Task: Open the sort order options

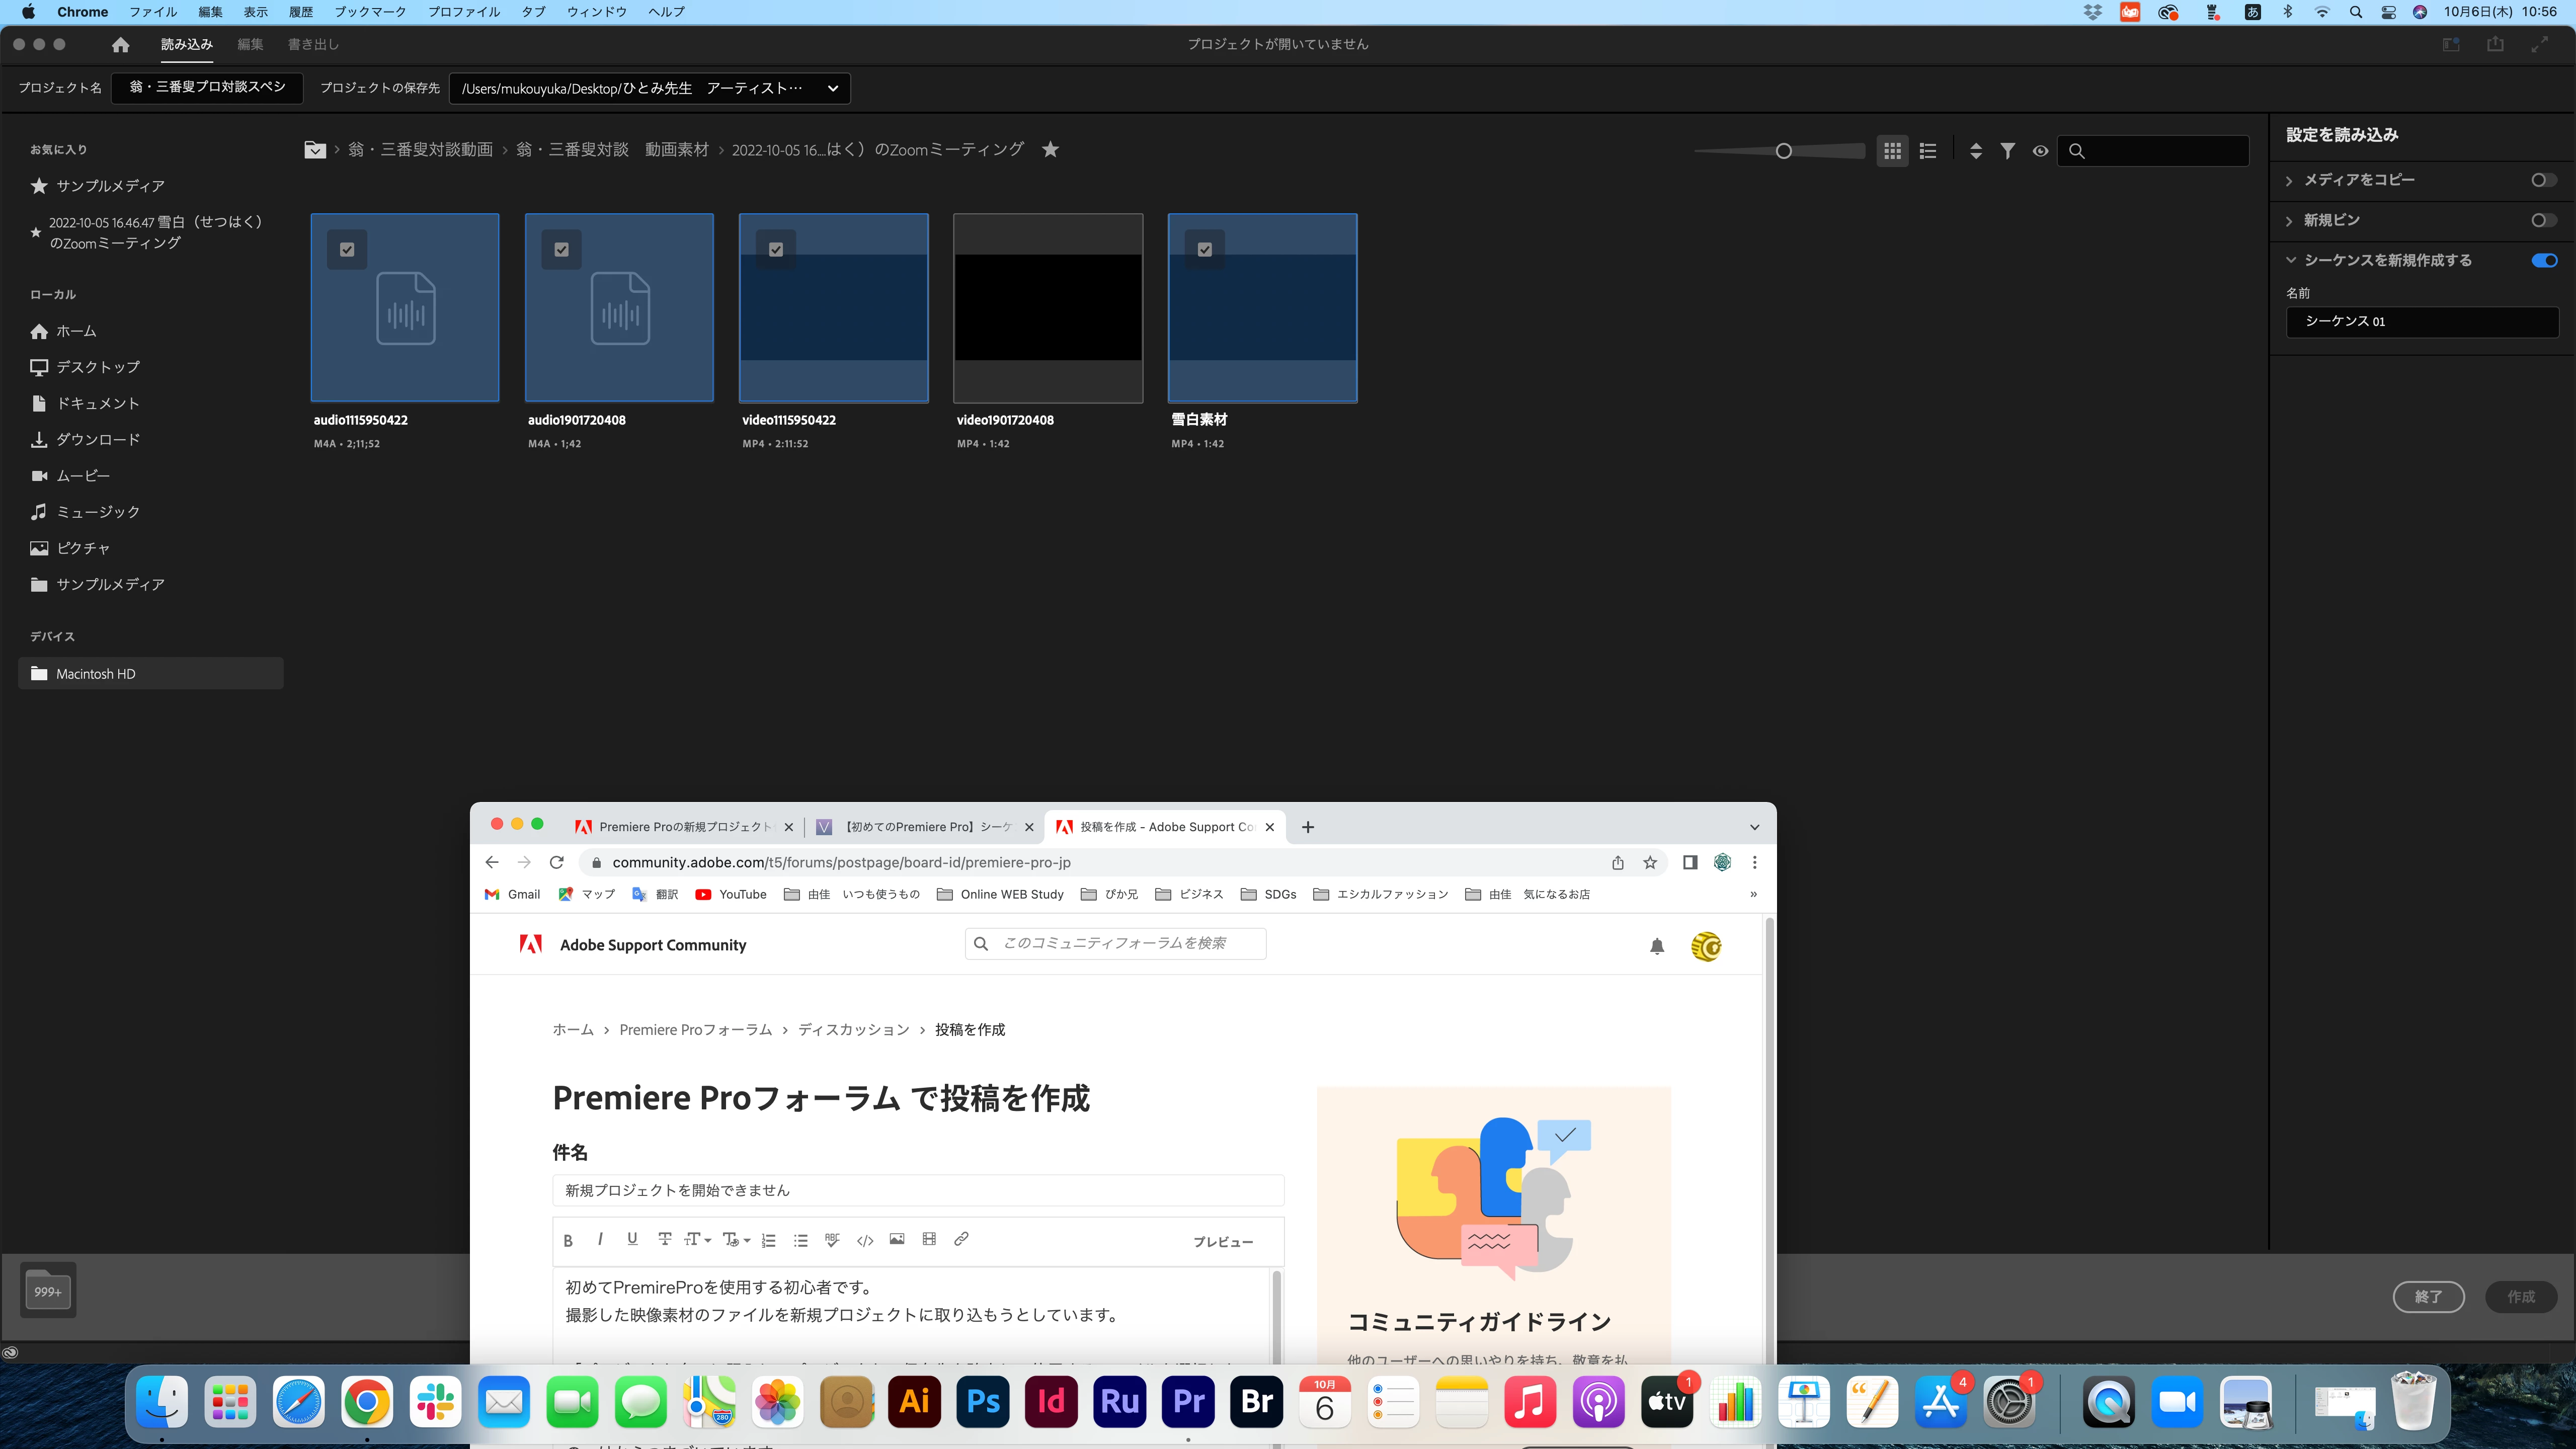Action: pyautogui.click(x=1975, y=151)
